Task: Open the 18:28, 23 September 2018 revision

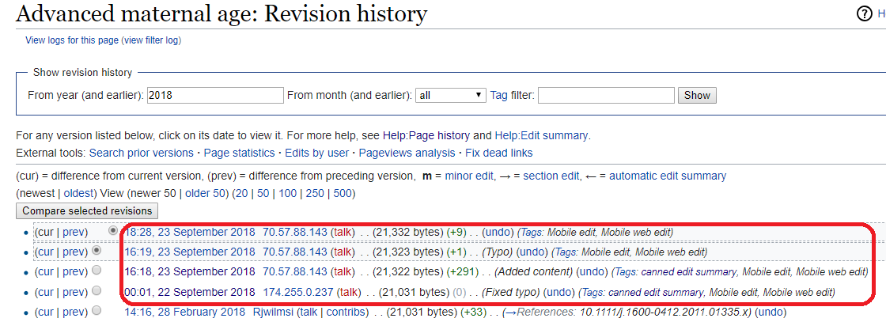Action: (x=191, y=232)
